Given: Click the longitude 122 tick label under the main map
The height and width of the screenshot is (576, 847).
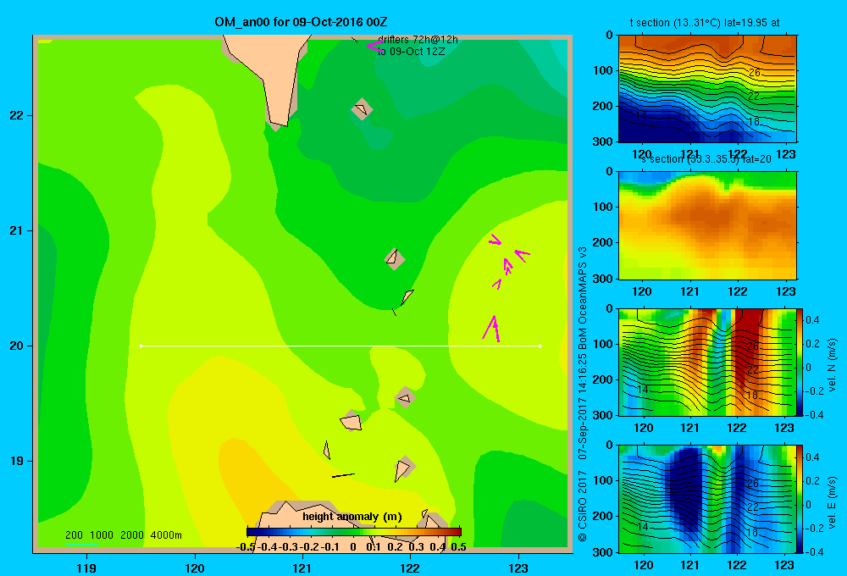Looking at the screenshot, I should [410, 568].
